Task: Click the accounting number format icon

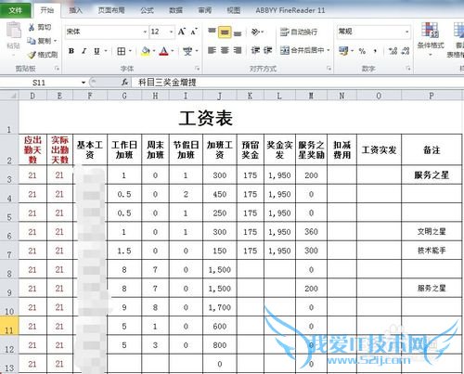Action: click(x=343, y=50)
